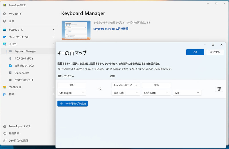Click the 境界線のないマウス icon
This screenshot has height=149, width=229.
(x=10, y=66)
